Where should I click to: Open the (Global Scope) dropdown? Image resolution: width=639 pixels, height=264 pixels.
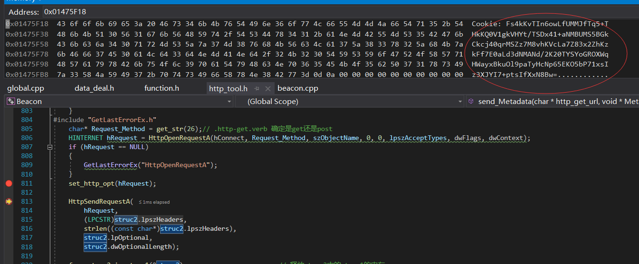pyautogui.click(x=460, y=101)
